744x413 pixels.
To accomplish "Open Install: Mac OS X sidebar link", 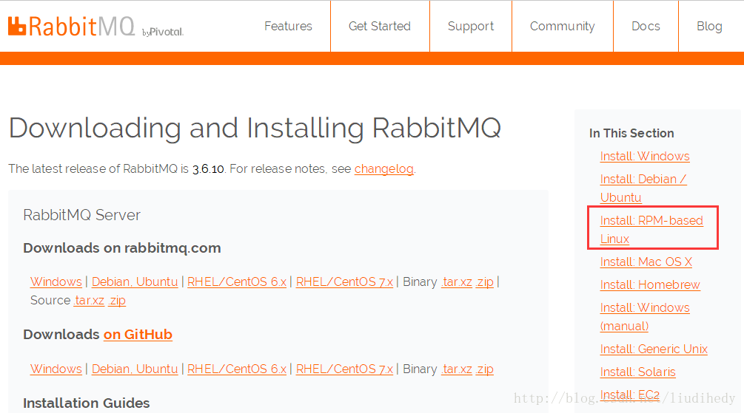I will [x=646, y=262].
